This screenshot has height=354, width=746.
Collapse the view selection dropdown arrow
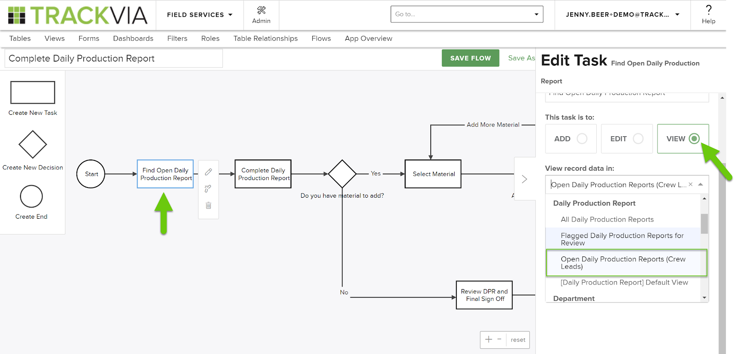point(700,184)
